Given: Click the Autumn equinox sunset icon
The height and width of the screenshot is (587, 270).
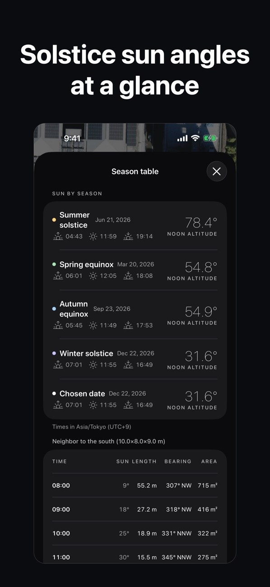Looking at the screenshot, I should (128, 325).
